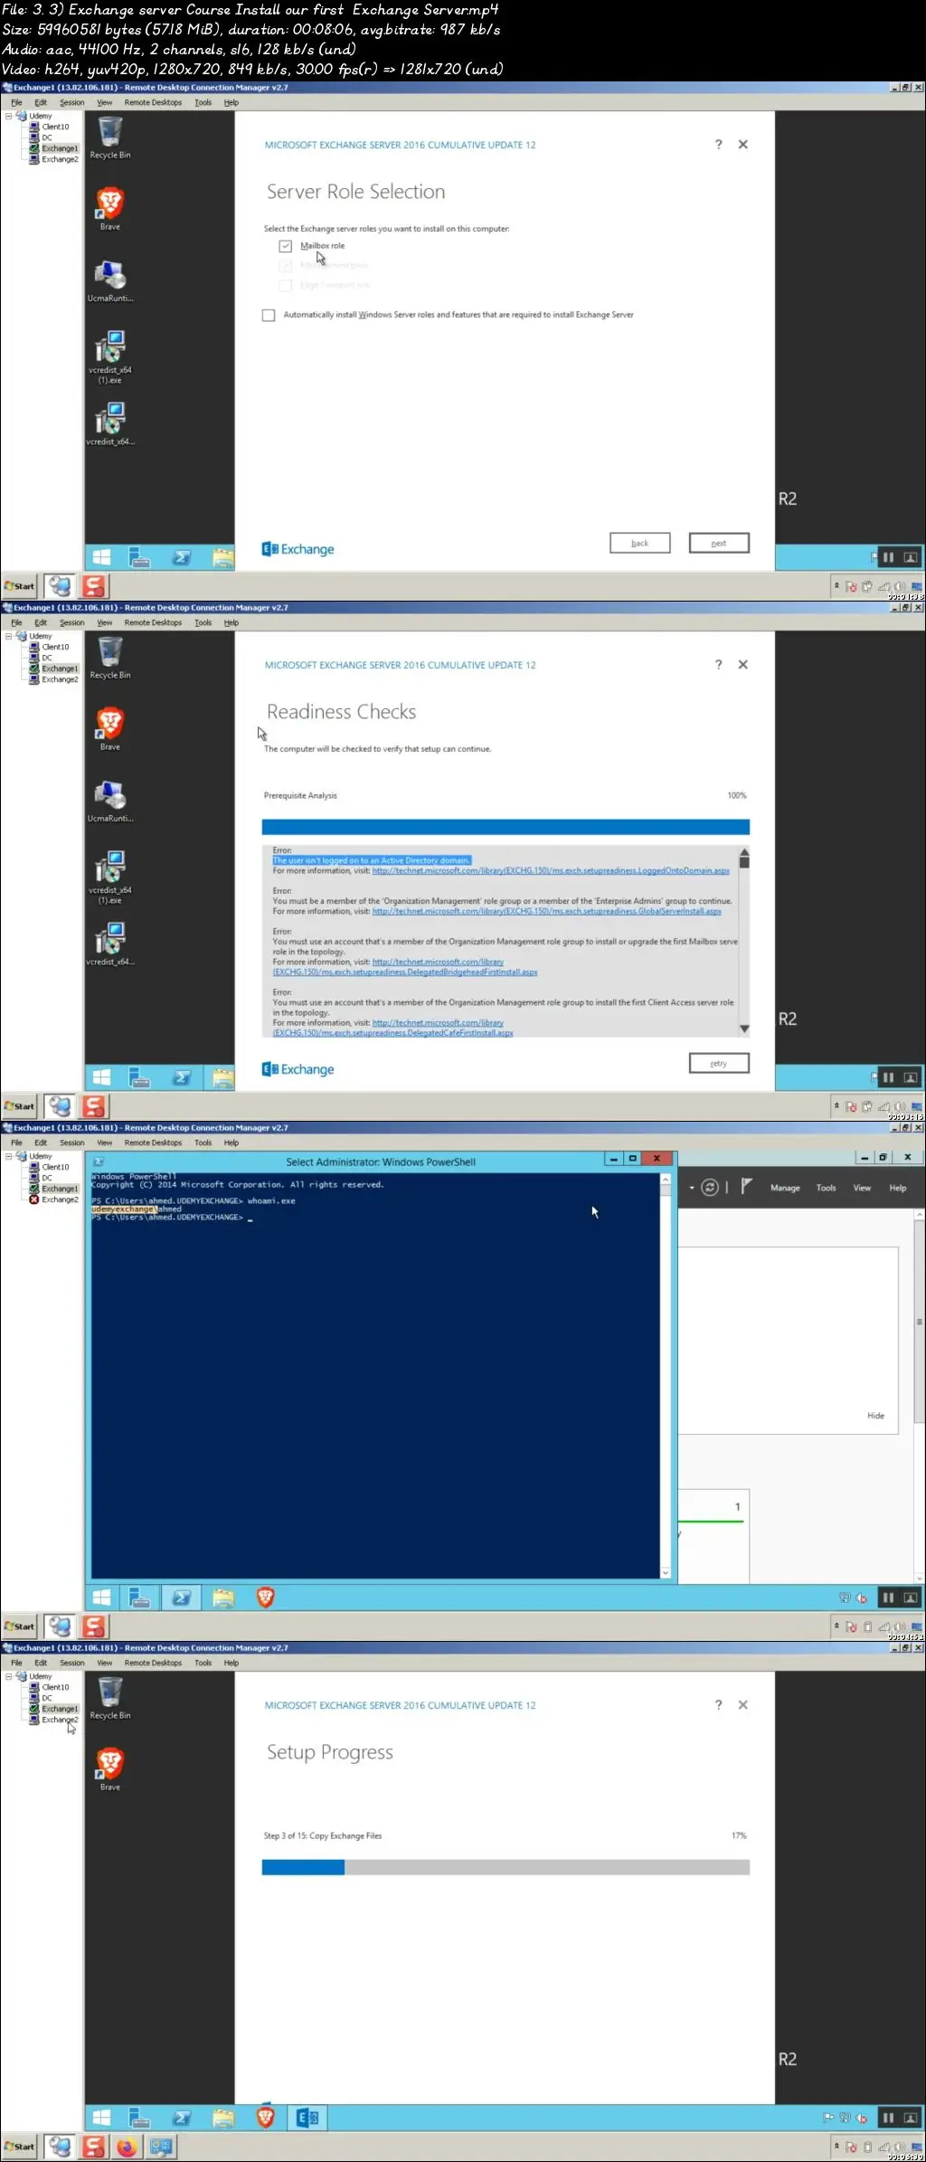Click Copy Exchange Files progress bar

pyautogui.click(x=506, y=1868)
